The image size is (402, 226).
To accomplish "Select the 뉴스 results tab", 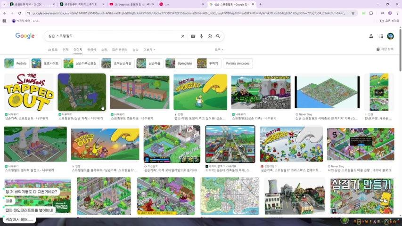I will click(x=135, y=49).
